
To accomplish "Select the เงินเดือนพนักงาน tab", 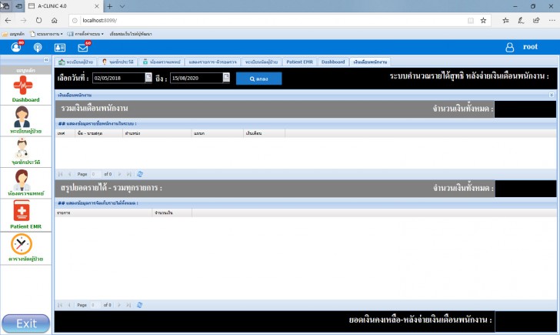I will [370, 62].
